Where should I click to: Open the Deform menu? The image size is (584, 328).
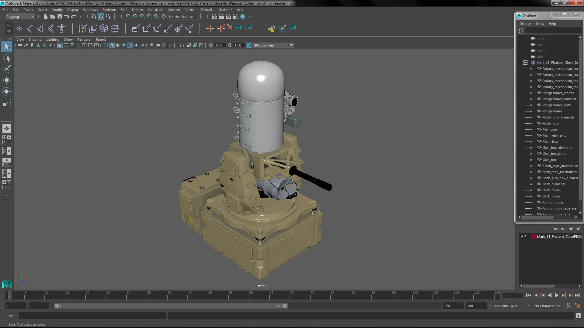tap(137, 10)
